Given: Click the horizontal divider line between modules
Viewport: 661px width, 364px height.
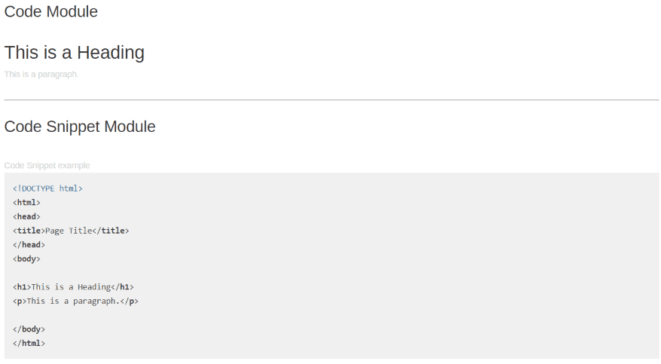Looking at the screenshot, I should [x=332, y=99].
